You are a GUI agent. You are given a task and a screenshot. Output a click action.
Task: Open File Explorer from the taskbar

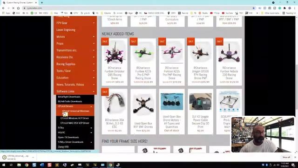click(19, 165)
